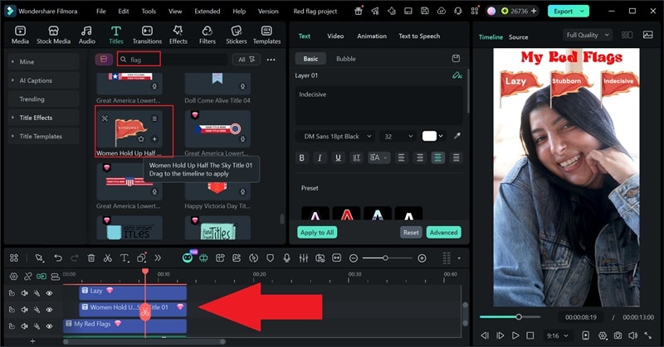The height and width of the screenshot is (347, 664).
Task: Delete the selected clip with trash icon
Action: pos(91,258)
